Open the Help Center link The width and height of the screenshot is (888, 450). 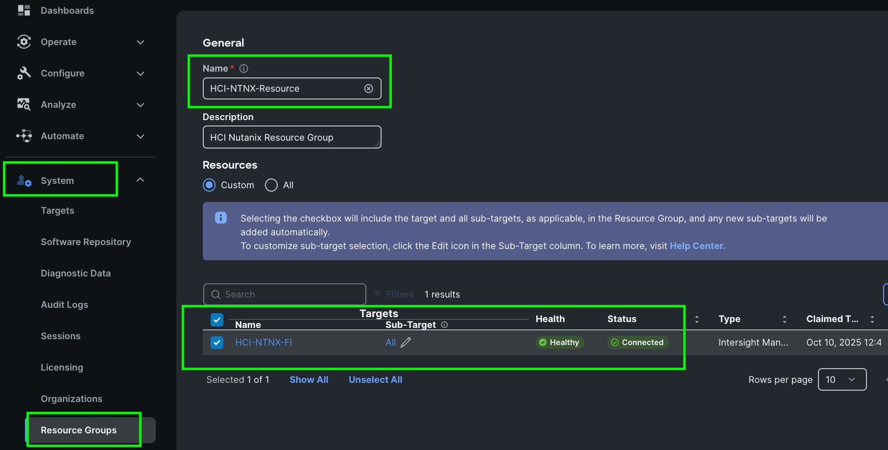click(696, 246)
